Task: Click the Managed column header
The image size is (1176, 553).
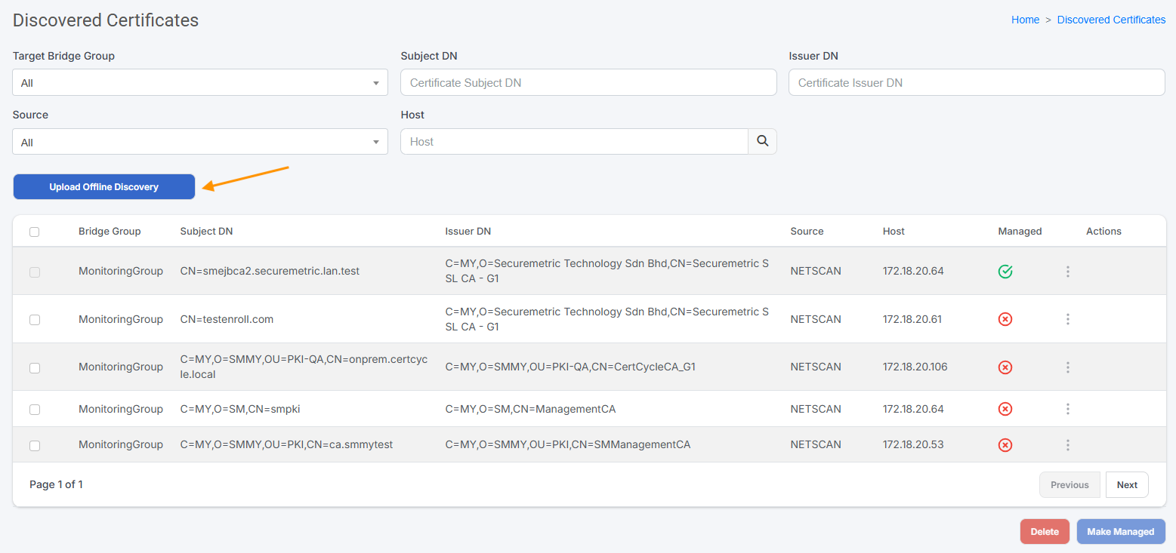Action: [x=1020, y=232]
